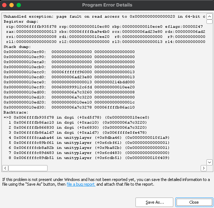Image resolution: width=214 pixels, height=208 pixels.
Task: Click backtrace frame 7 unityplayer (+0x6cd483)
Action: click(89, 153)
